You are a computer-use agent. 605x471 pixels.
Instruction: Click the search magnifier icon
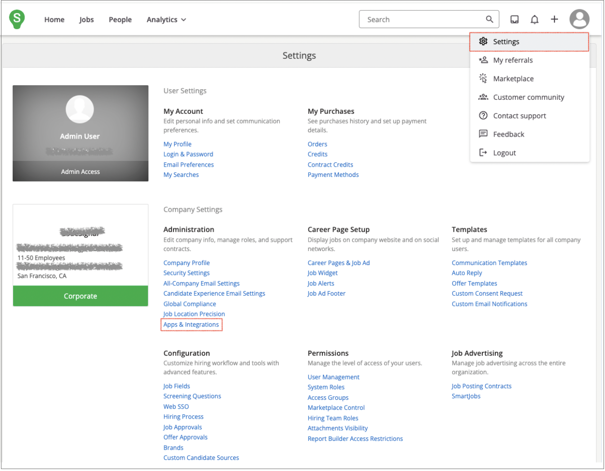coord(490,19)
